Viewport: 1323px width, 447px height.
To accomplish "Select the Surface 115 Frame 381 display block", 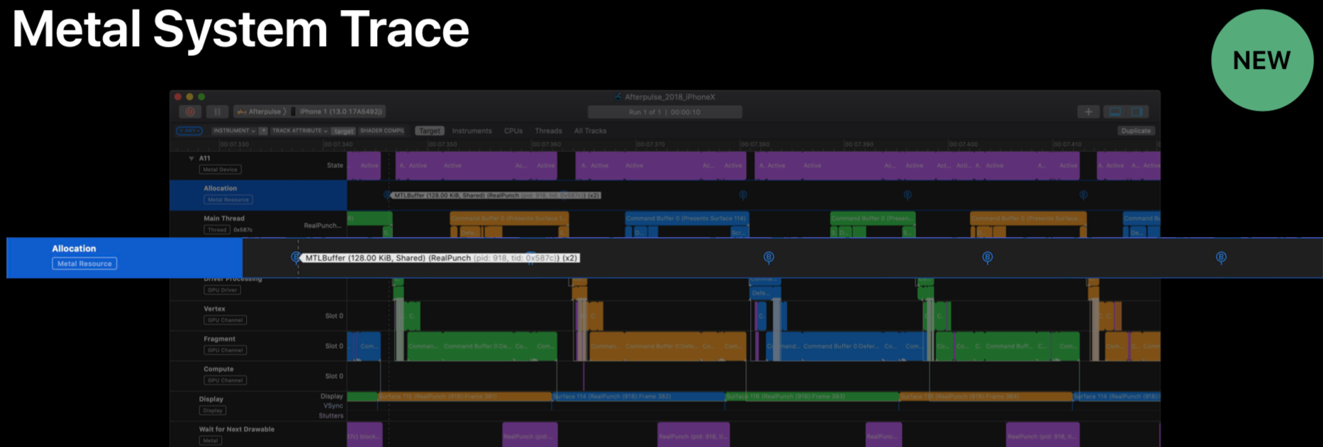I will point(465,397).
